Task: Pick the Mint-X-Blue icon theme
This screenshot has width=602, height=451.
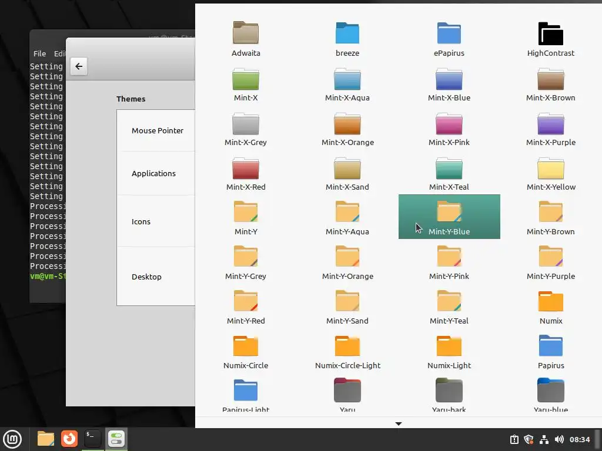Action: 449,83
